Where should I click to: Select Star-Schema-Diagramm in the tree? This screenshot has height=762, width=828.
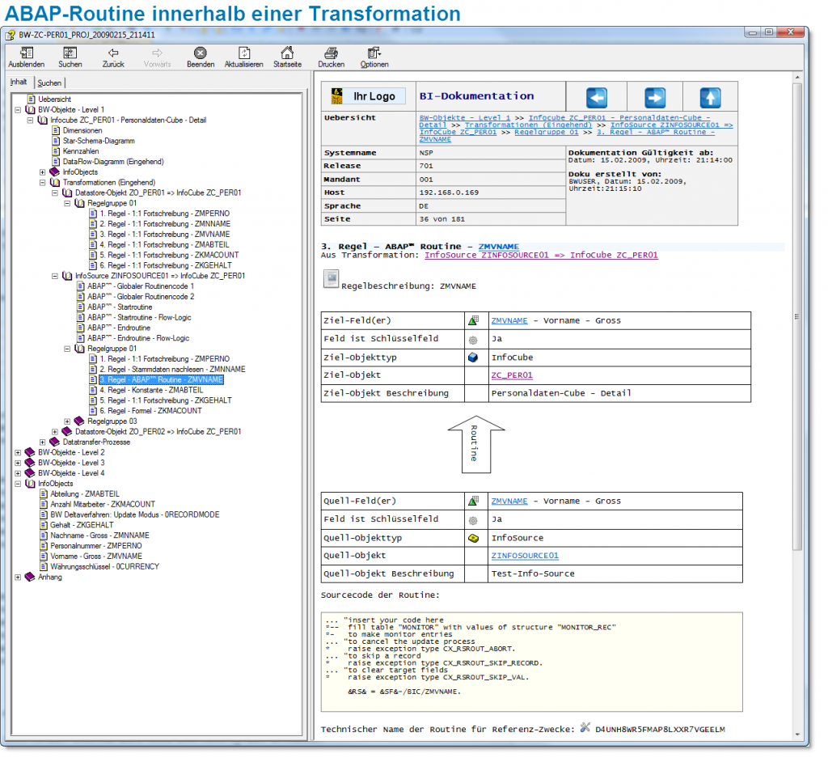[x=99, y=141]
